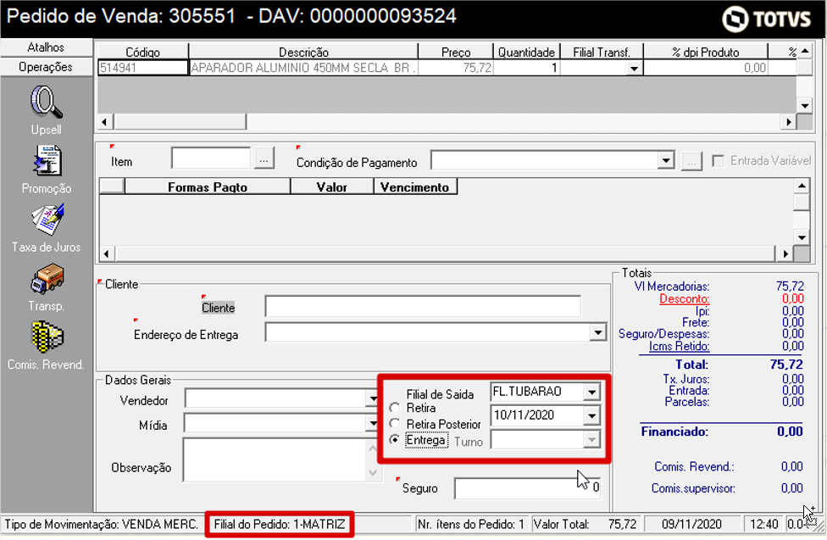Open the Vendedor dropdown arrow
Viewport: 827px width, 540px height.
click(x=373, y=398)
